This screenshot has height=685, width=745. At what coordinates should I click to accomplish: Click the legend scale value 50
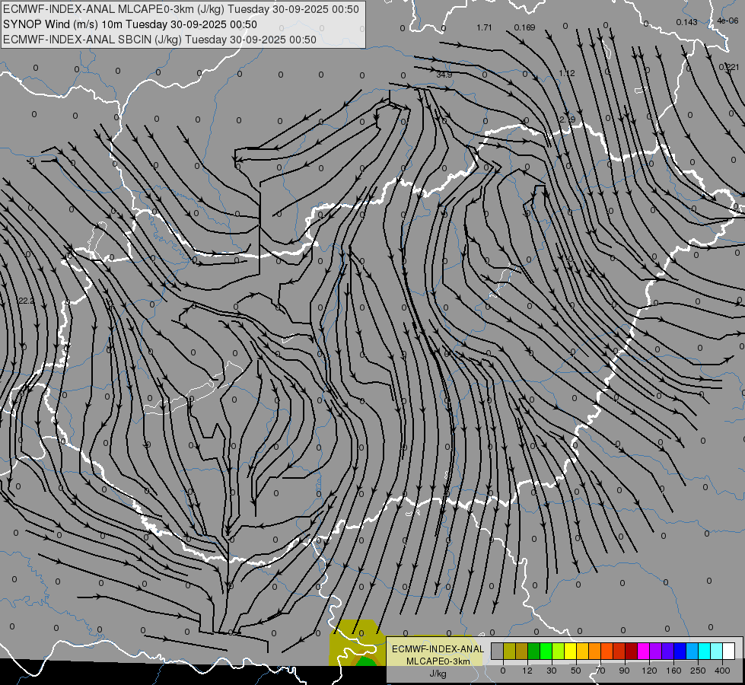tap(575, 671)
